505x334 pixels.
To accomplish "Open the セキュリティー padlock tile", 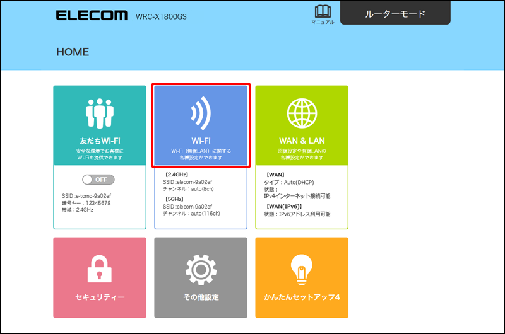I will [100, 278].
